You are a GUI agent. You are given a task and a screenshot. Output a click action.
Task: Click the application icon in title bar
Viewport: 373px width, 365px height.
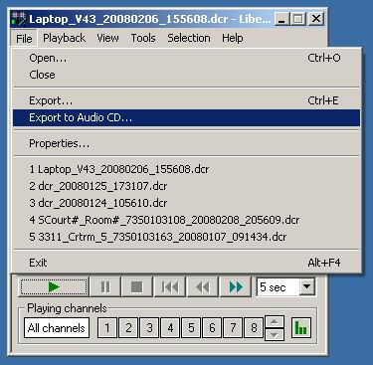click(x=19, y=19)
